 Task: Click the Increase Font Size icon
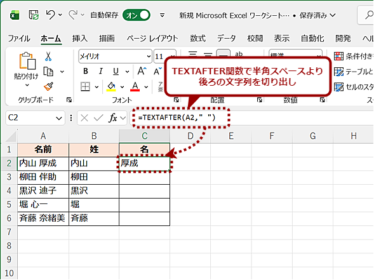(x=142, y=71)
